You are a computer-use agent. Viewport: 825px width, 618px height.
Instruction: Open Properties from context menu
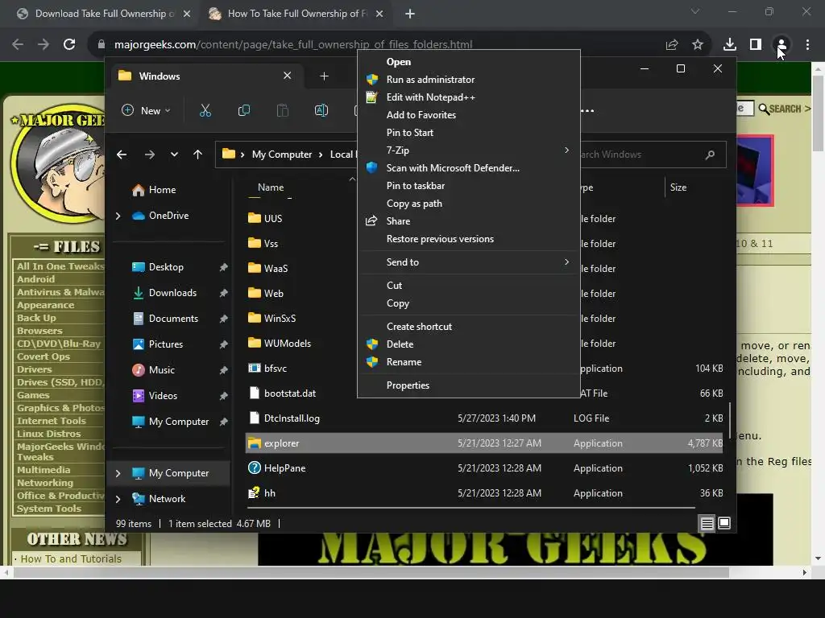click(x=468, y=385)
